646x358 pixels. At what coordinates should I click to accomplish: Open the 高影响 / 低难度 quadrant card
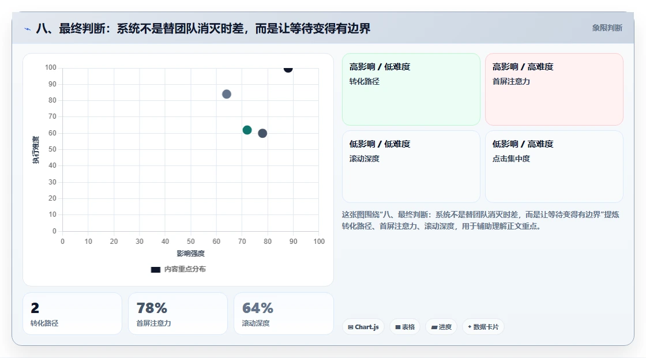tap(411, 89)
